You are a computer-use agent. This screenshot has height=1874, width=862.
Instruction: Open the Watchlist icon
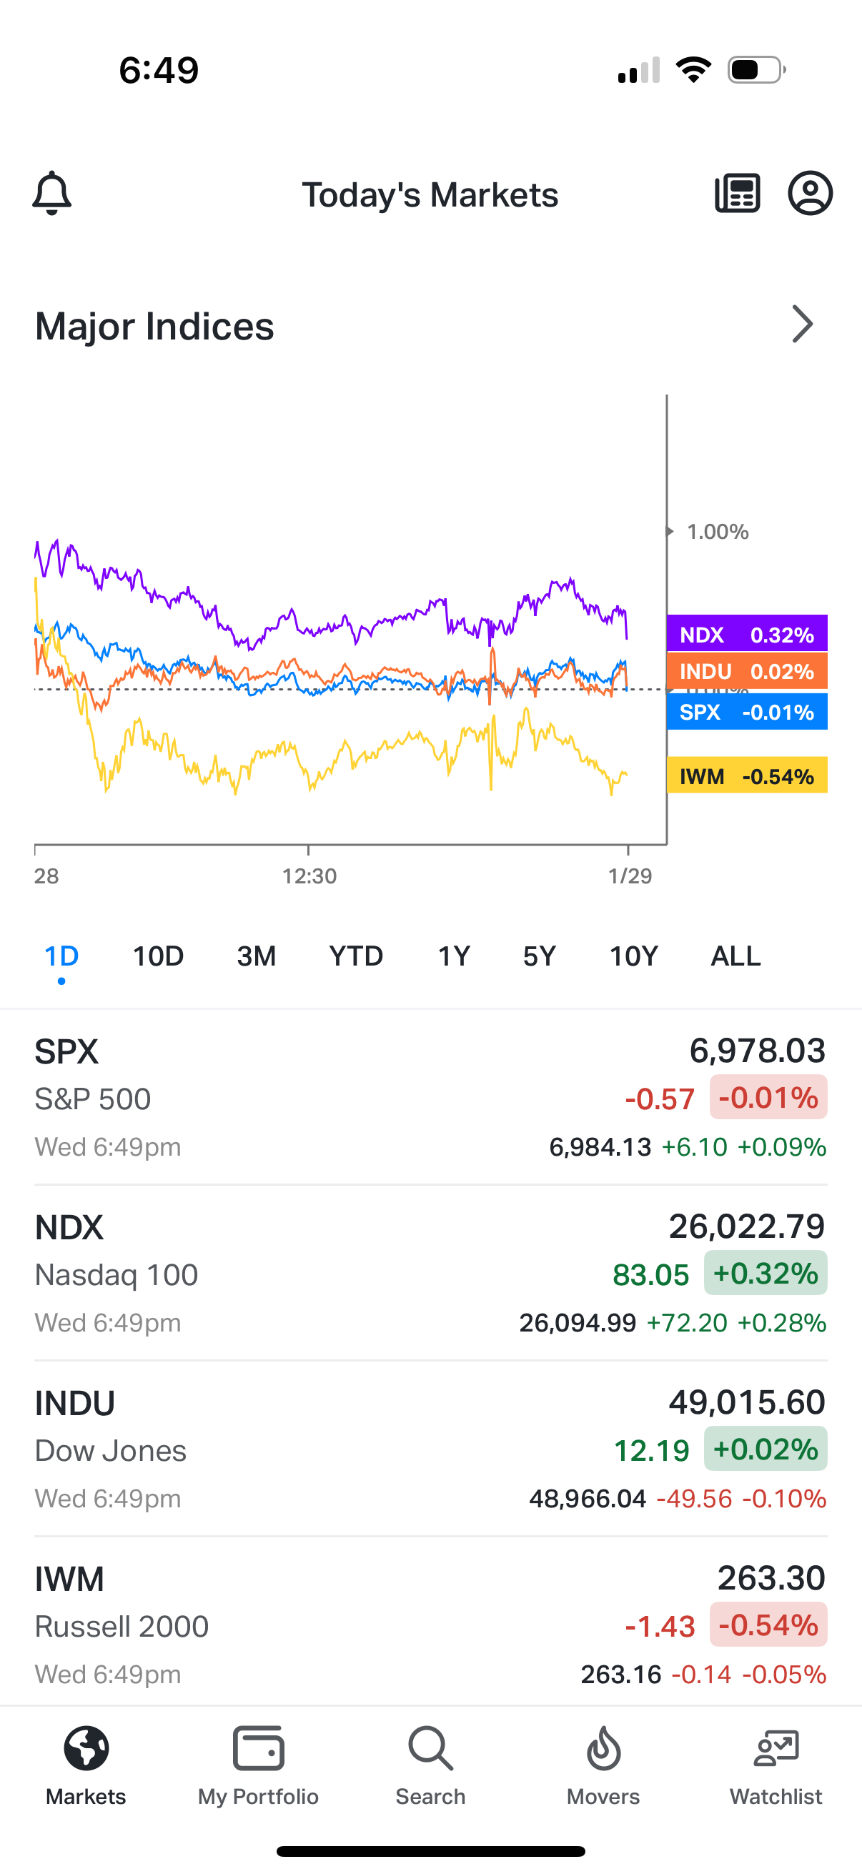(x=776, y=1747)
